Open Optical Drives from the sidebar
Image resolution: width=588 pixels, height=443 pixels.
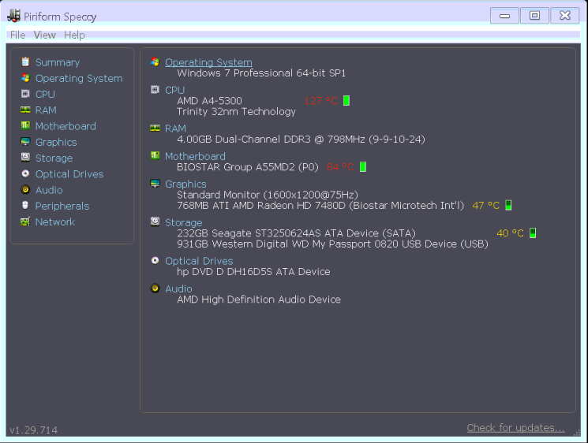69,174
